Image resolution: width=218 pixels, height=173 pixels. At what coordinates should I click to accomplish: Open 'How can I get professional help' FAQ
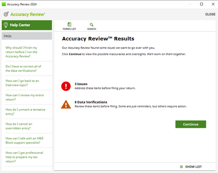click(x=24, y=157)
